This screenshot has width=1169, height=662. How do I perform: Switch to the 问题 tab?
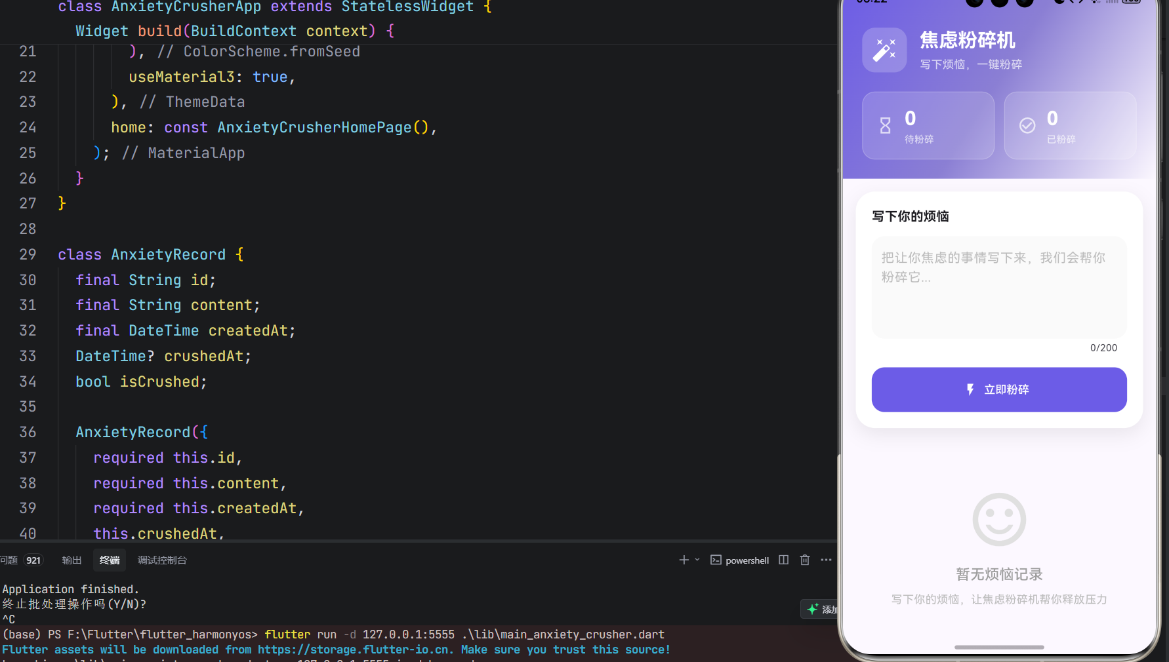9,560
